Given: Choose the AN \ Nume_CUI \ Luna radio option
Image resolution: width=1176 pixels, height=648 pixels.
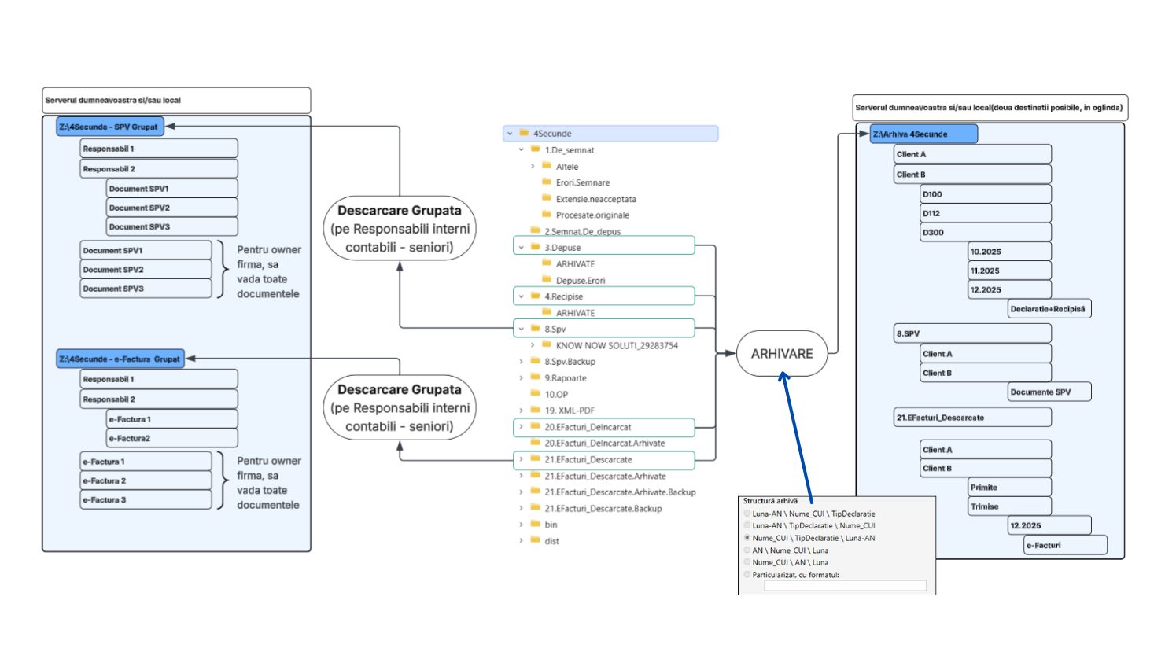Looking at the screenshot, I should pos(747,550).
